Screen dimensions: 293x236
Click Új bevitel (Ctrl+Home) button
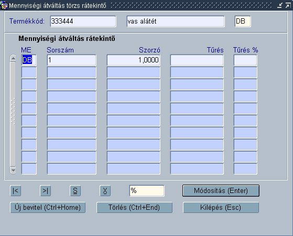point(48,207)
